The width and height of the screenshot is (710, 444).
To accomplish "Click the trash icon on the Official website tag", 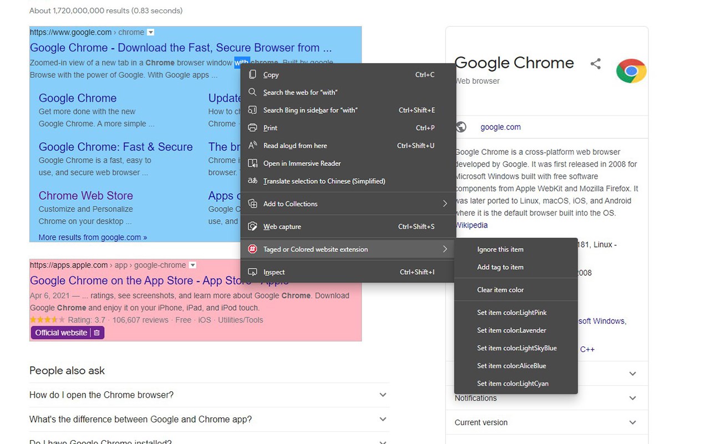I will click(x=97, y=333).
